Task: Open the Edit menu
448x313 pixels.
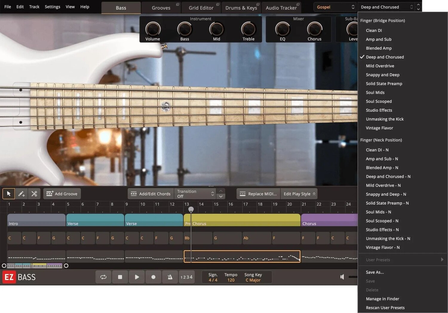Action: pos(20,7)
